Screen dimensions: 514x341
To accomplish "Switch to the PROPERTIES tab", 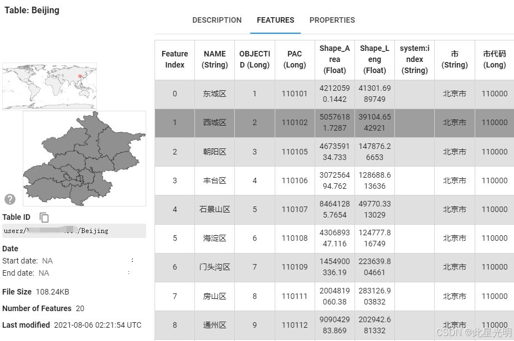I will 332,20.
